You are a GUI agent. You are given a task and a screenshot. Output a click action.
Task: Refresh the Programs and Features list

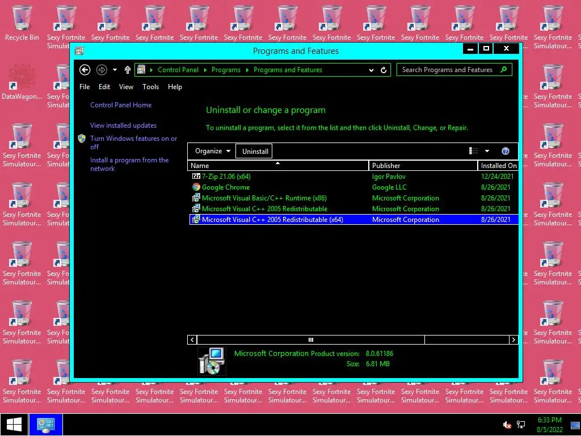pyautogui.click(x=384, y=70)
